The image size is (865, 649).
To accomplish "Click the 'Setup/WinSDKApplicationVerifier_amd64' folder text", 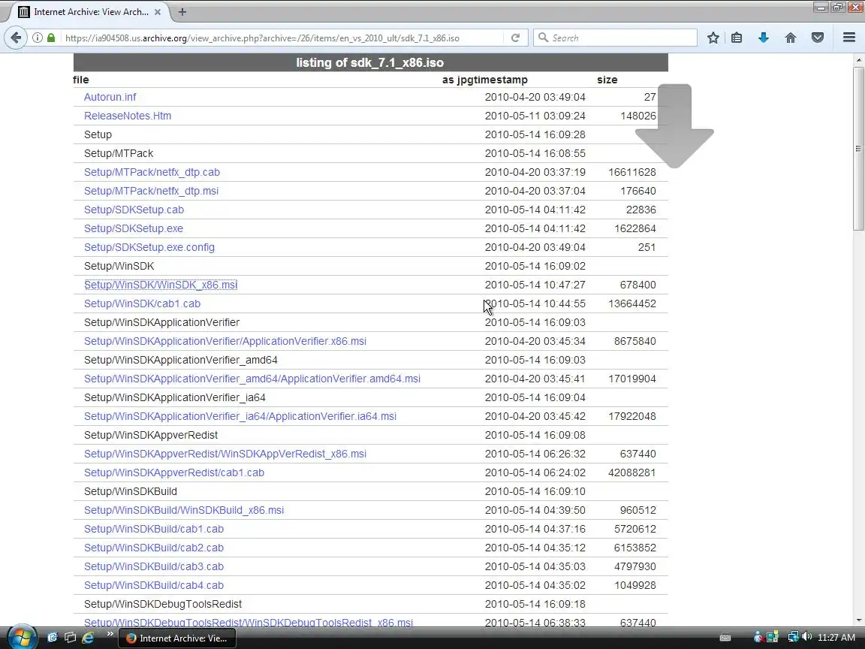I will (x=181, y=360).
